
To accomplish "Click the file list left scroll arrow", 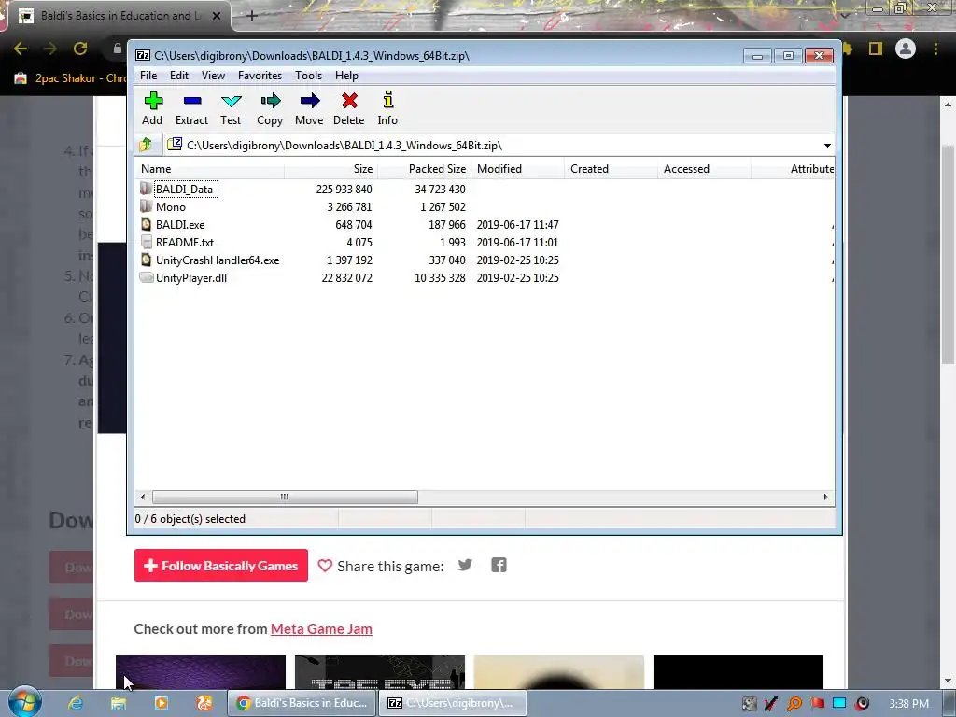I will coord(143,497).
